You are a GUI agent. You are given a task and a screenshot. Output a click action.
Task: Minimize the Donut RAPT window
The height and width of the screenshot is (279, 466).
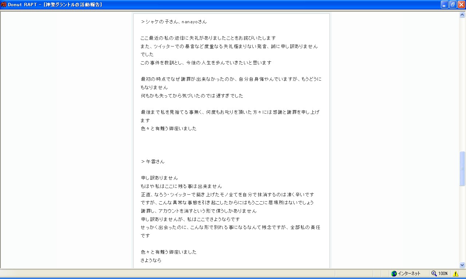445,5
